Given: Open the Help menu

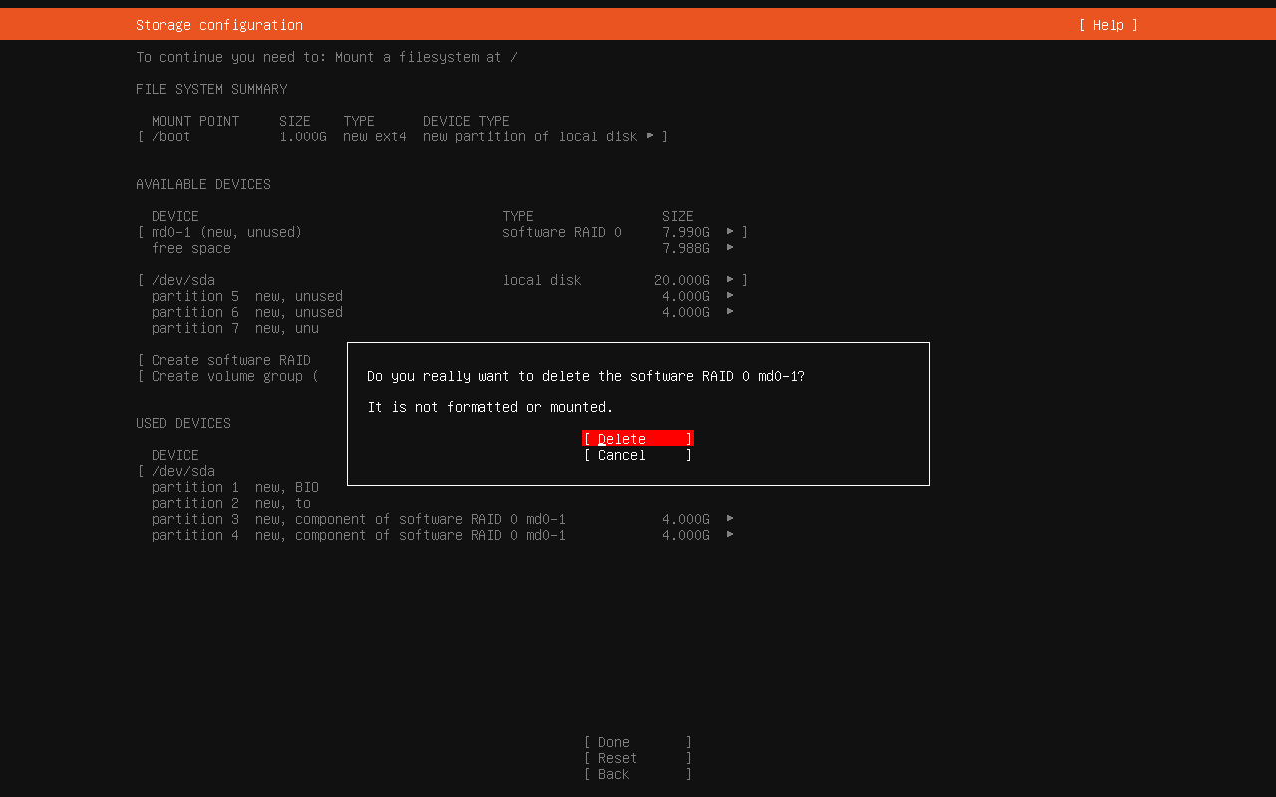Looking at the screenshot, I should (1108, 25).
